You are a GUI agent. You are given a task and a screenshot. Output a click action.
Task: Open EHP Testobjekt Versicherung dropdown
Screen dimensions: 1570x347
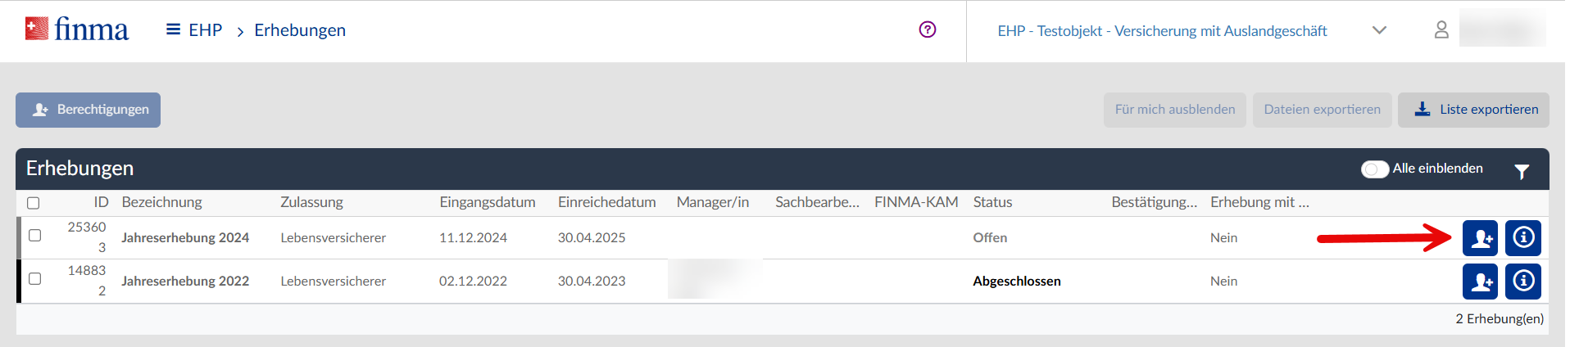point(1162,31)
